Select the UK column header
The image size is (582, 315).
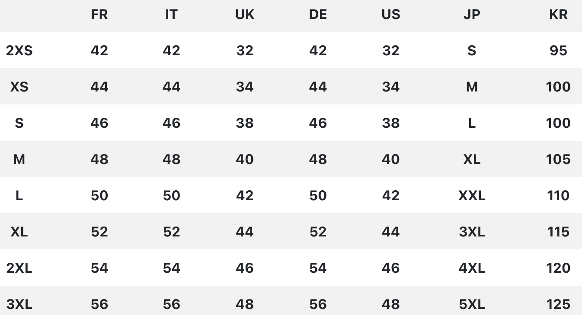(x=245, y=15)
